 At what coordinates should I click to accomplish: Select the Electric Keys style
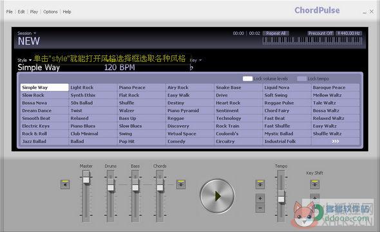(x=44, y=126)
